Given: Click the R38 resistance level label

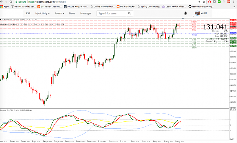Looking at the screenshot, I should (x=194, y=30).
